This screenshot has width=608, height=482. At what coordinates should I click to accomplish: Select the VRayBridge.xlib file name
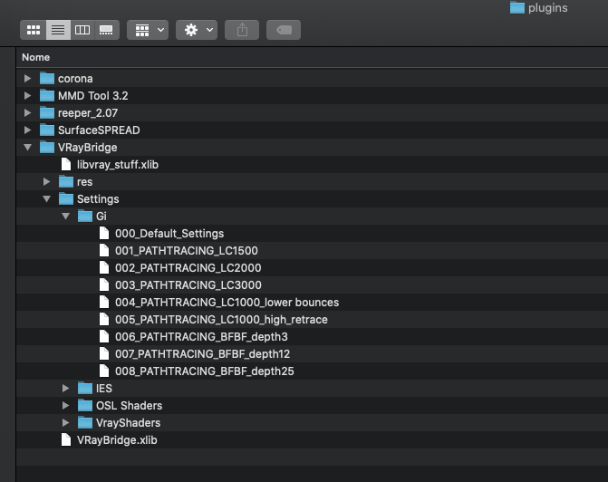point(117,440)
